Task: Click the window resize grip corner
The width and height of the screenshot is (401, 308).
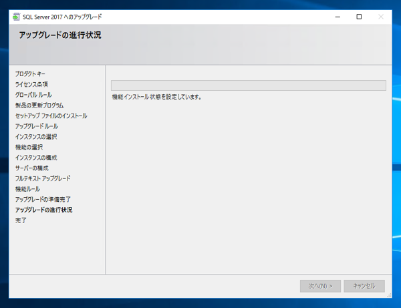Action: coord(389,295)
